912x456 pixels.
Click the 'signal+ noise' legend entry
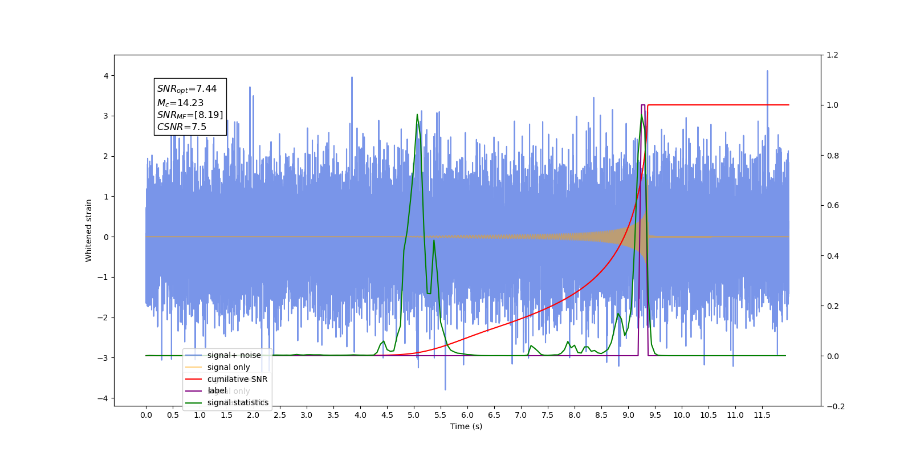tap(234, 355)
